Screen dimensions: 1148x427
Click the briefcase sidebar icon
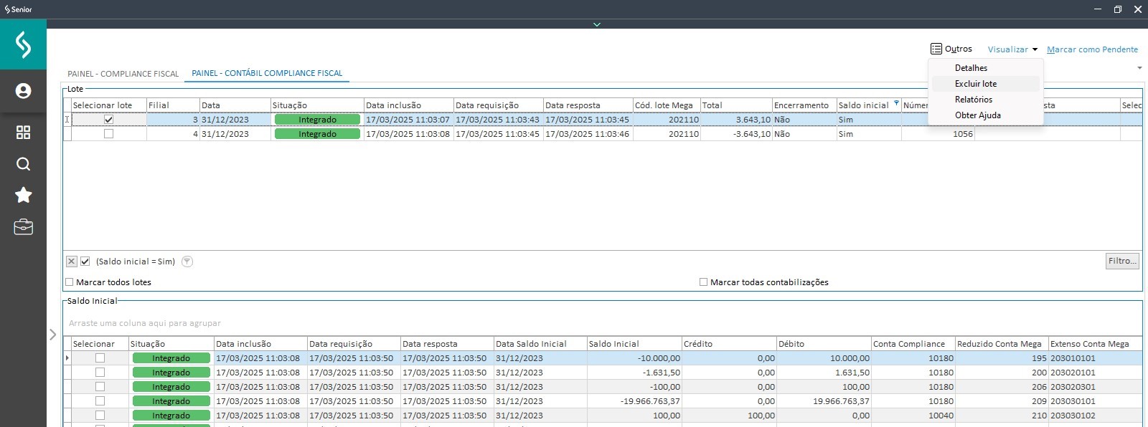click(23, 227)
